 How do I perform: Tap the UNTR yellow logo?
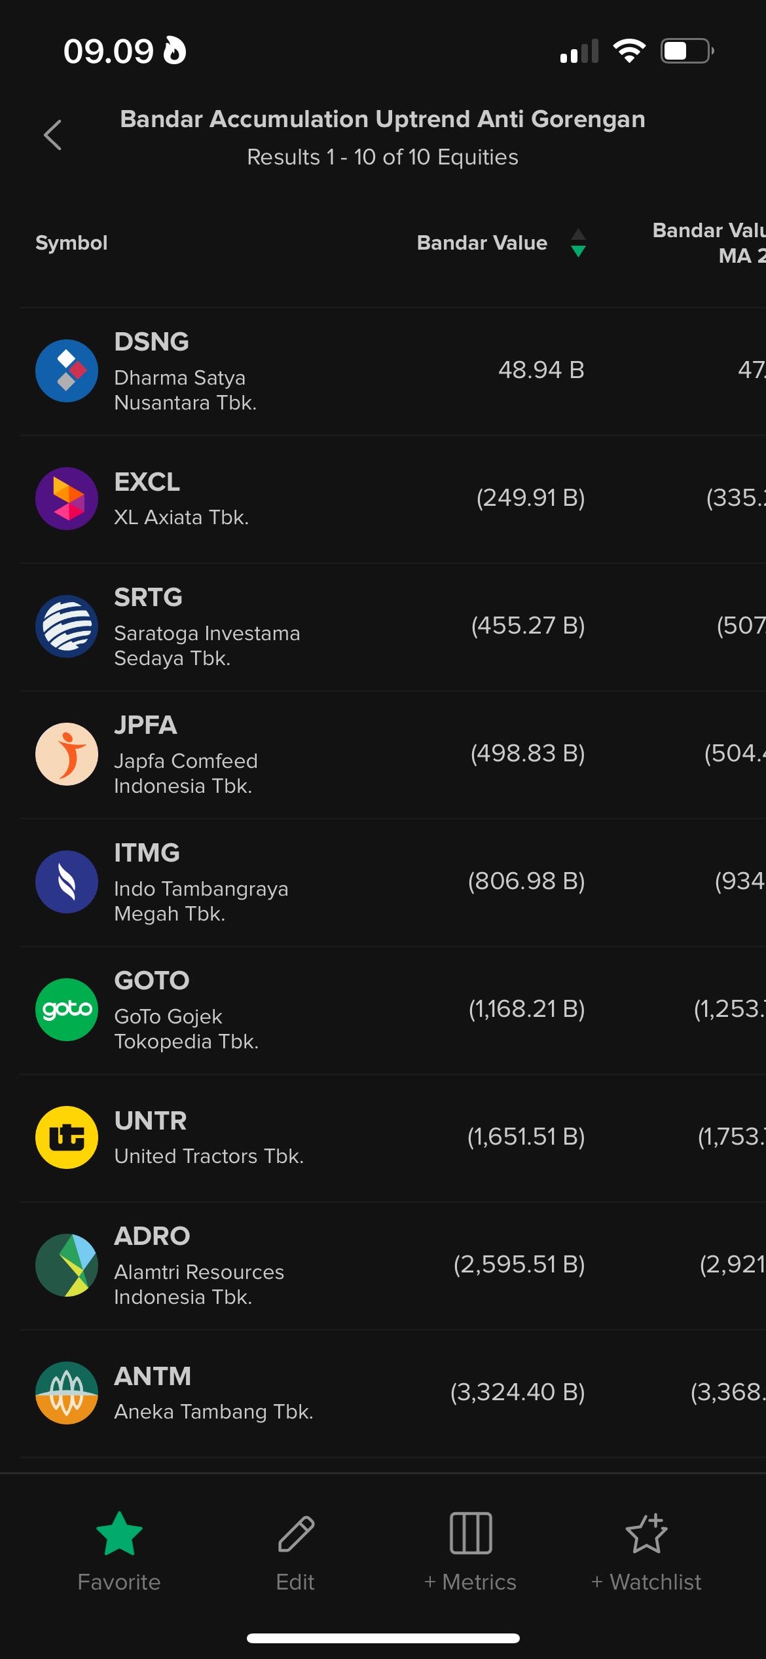[67, 1137]
